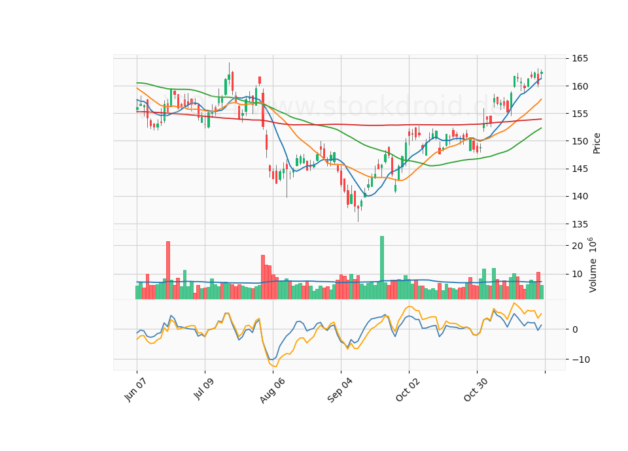Click the 'Price' axis title
The height and width of the screenshot is (451, 628).
(597, 144)
